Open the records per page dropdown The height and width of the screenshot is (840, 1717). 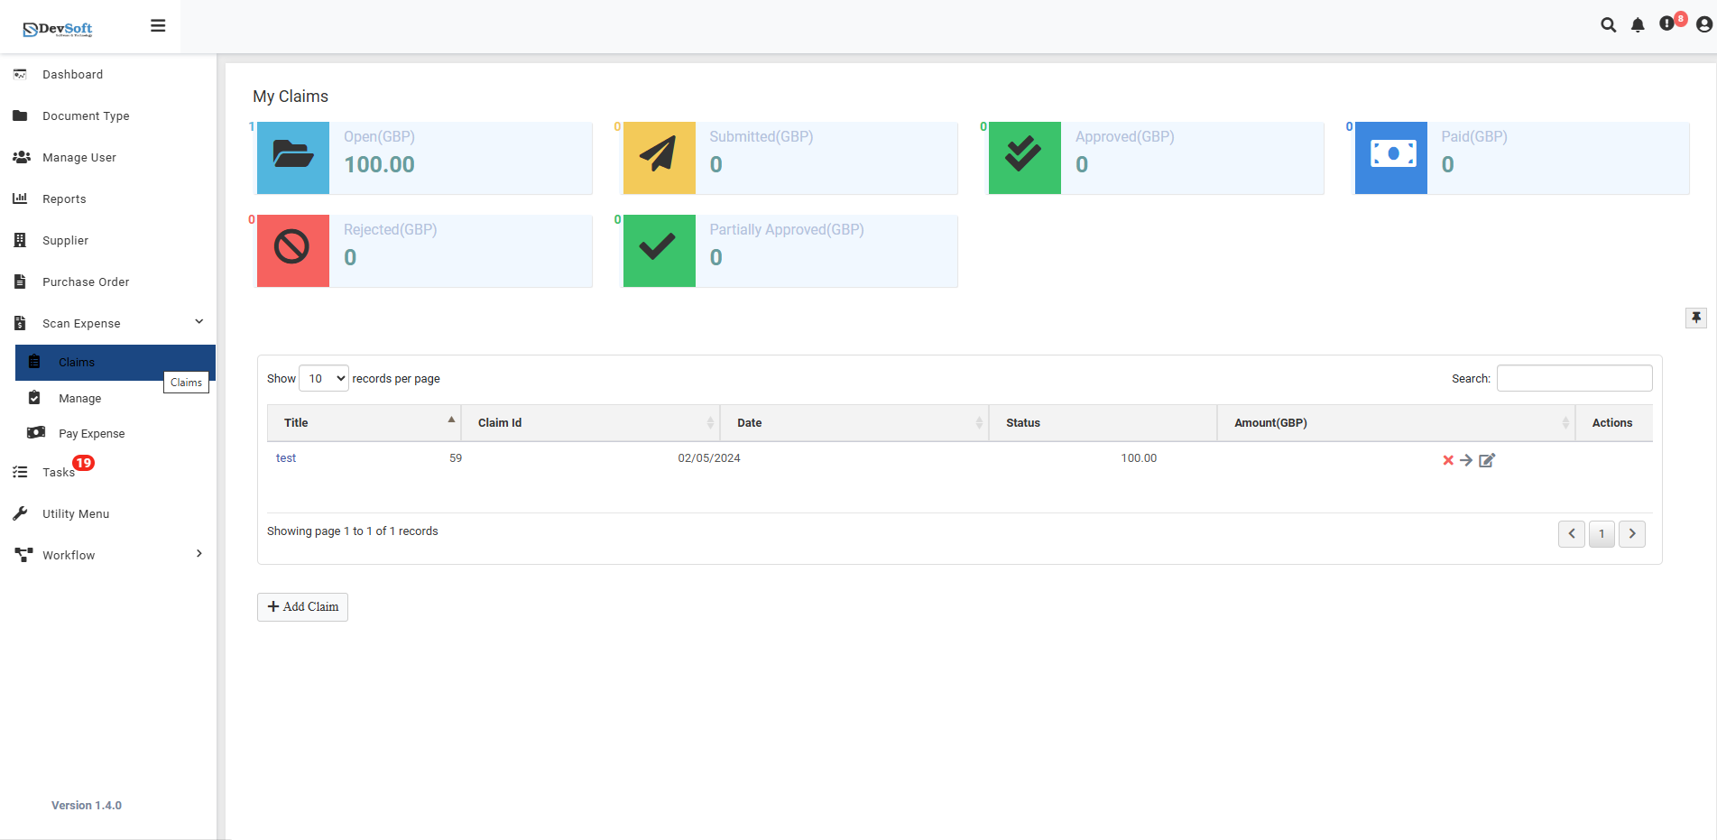coord(324,379)
